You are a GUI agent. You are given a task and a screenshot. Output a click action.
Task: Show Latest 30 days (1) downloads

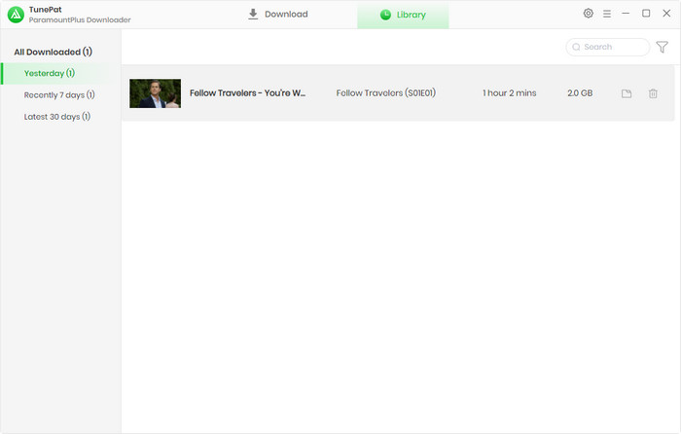(x=57, y=117)
